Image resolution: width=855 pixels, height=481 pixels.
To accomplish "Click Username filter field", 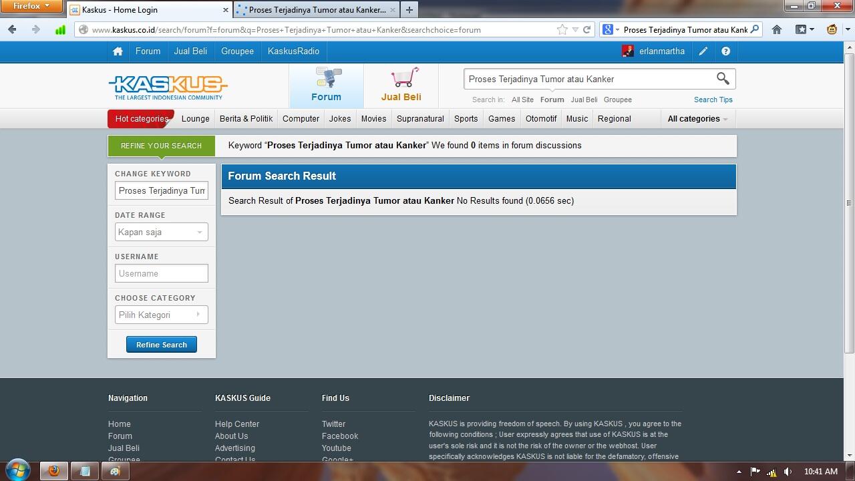I will point(162,273).
